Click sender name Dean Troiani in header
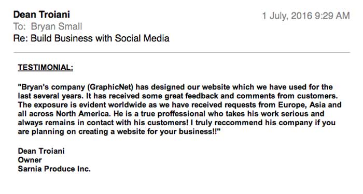 (x=41, y=14)
